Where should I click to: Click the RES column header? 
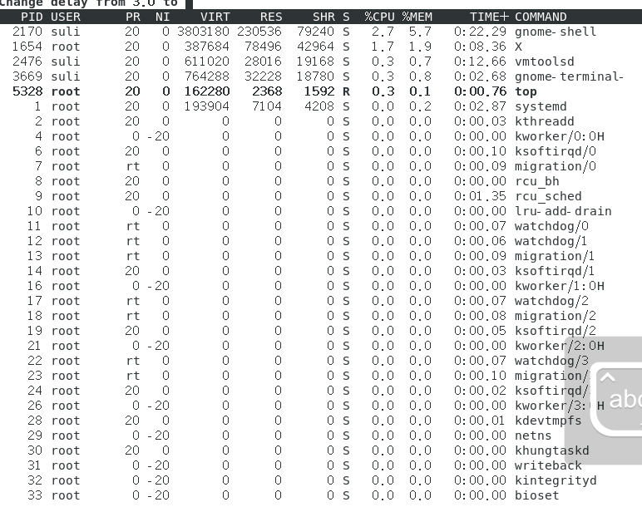click(271, 17)
